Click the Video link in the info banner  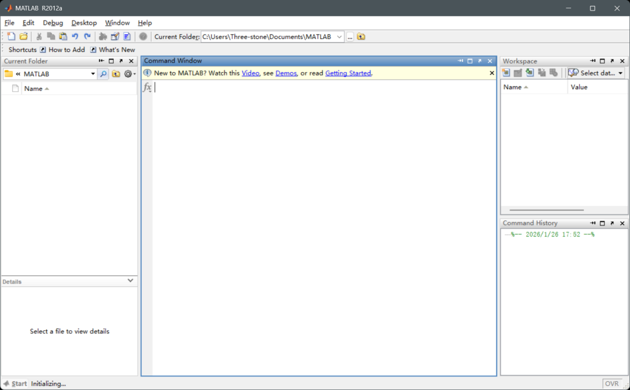pos(250,73)
